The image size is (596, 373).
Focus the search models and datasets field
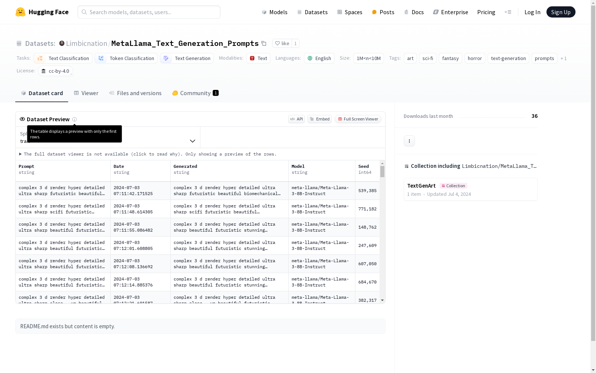(149, 12)
